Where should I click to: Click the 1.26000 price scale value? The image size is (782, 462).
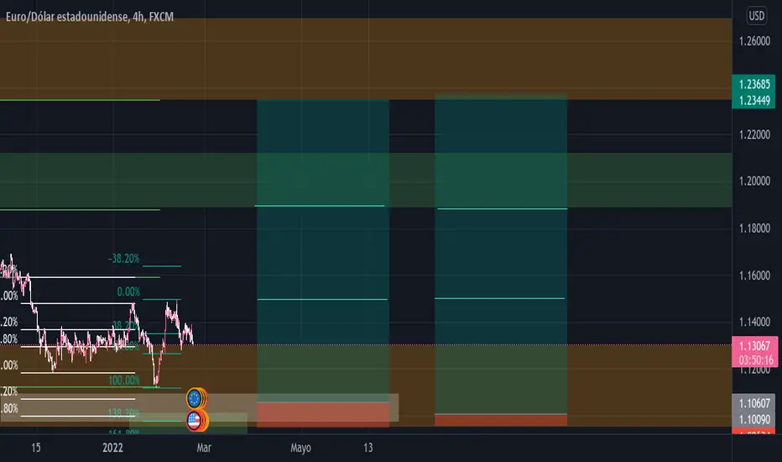click(x=754, y=41)
